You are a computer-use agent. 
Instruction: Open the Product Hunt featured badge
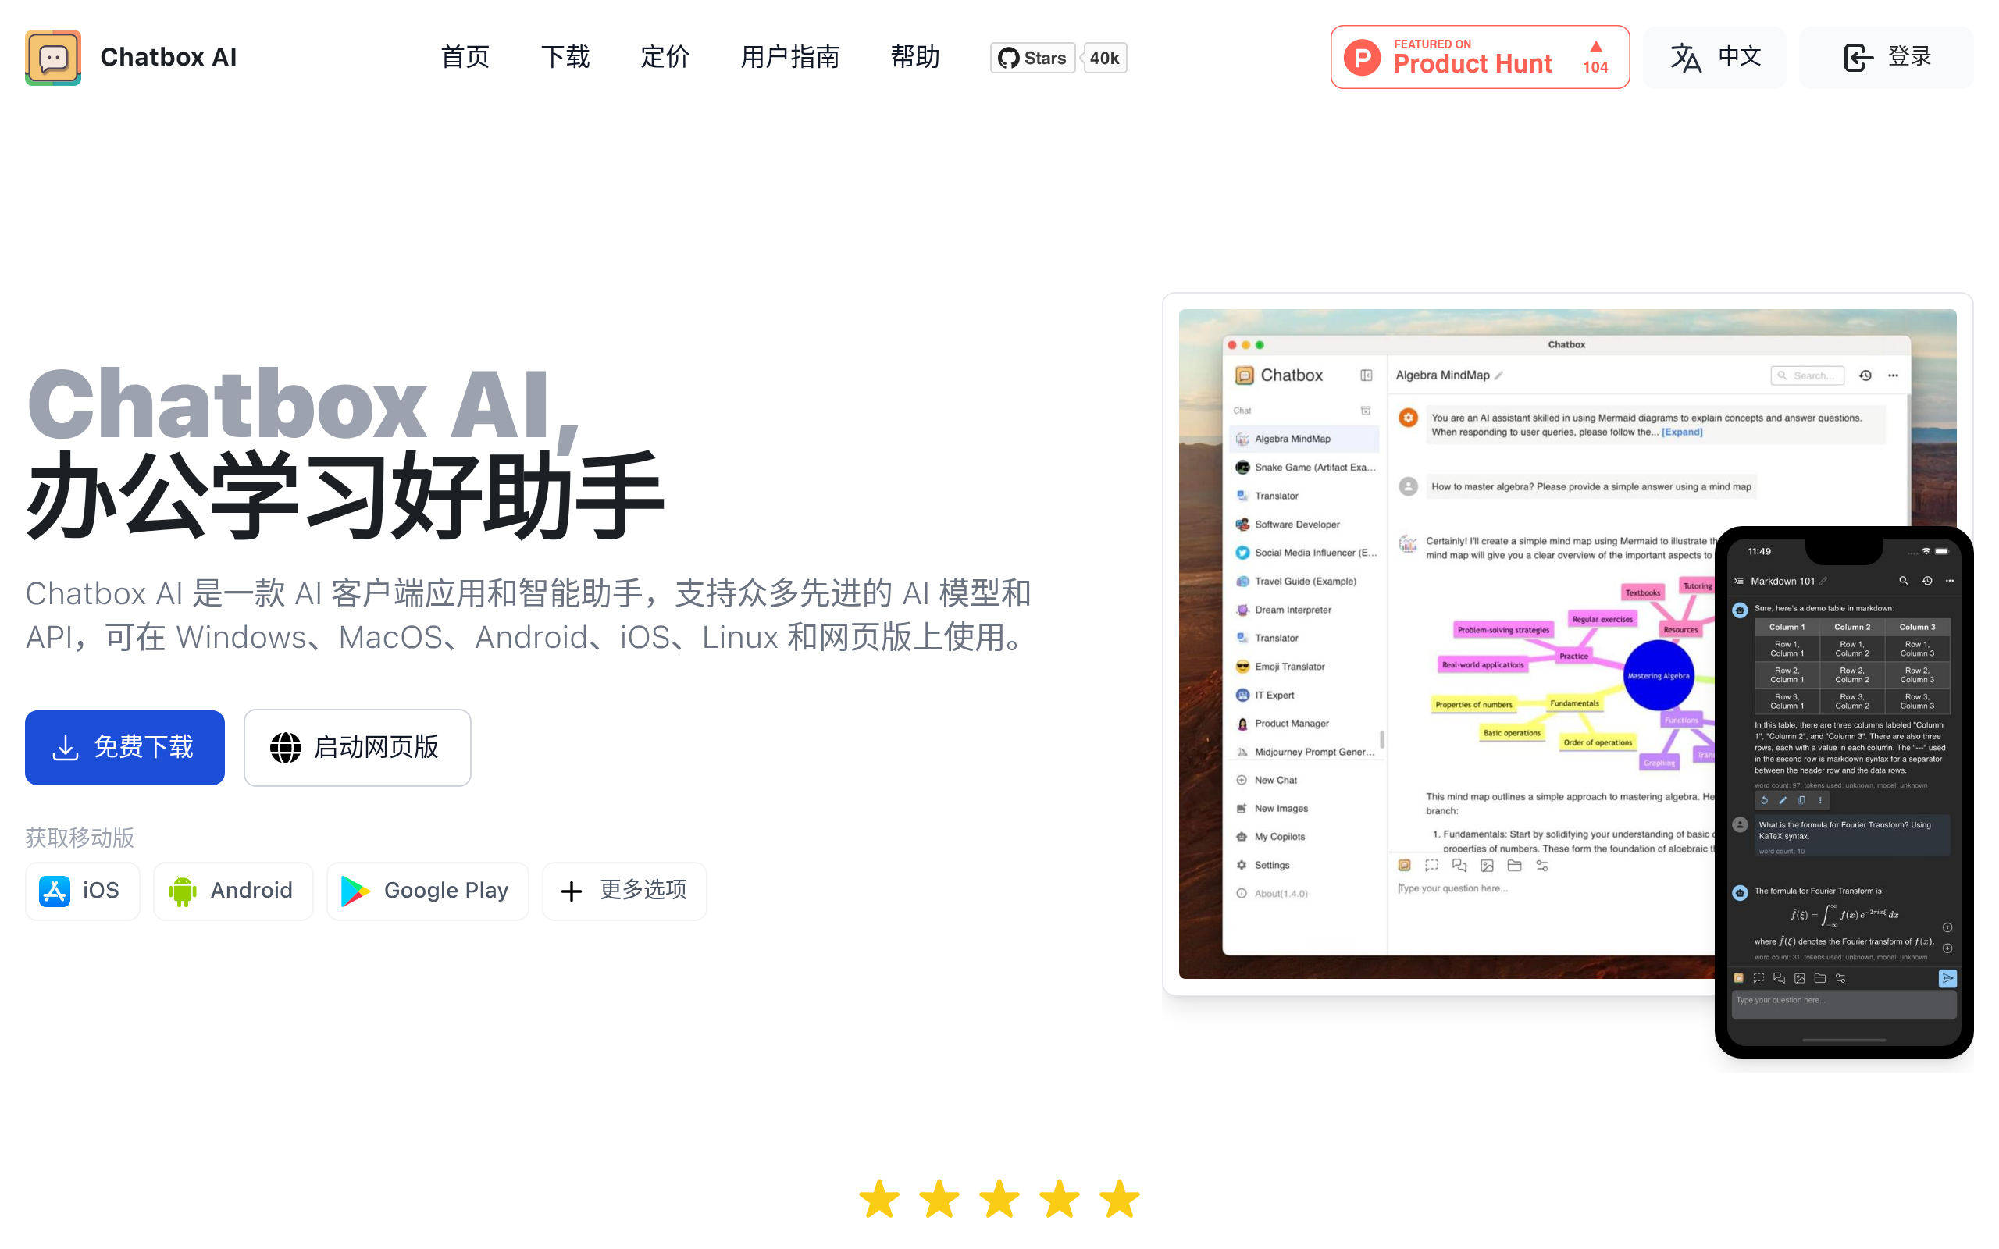(1480, 57)
